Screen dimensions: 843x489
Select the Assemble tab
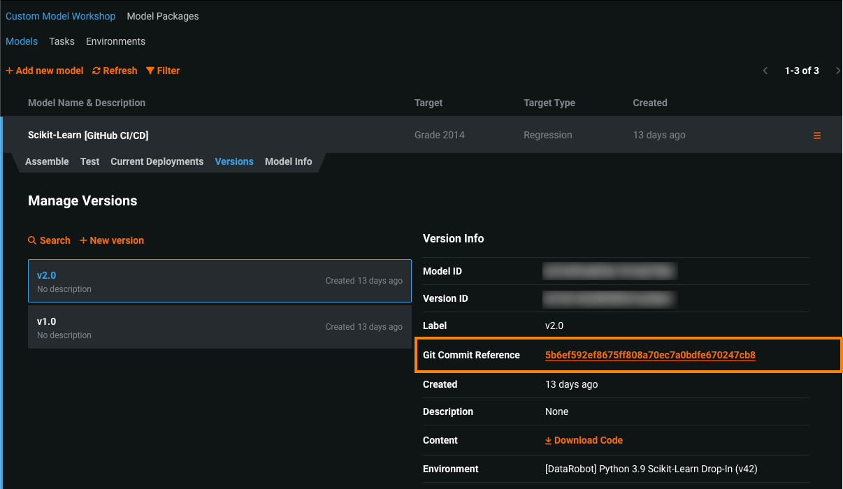(x=47, y=161)
